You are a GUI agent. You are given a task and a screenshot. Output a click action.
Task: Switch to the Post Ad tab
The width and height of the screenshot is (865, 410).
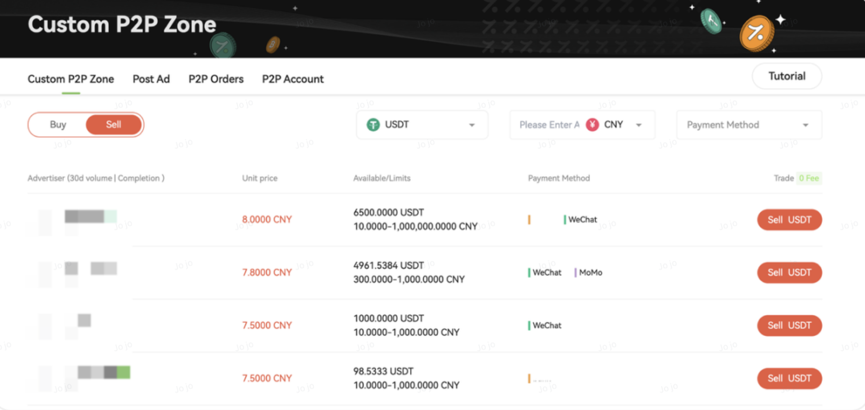(x=151, y=79)
